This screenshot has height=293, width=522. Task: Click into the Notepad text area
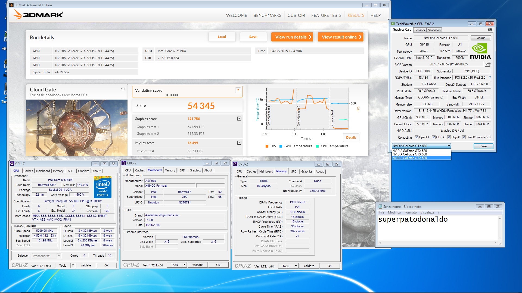[x=437, y=228]
